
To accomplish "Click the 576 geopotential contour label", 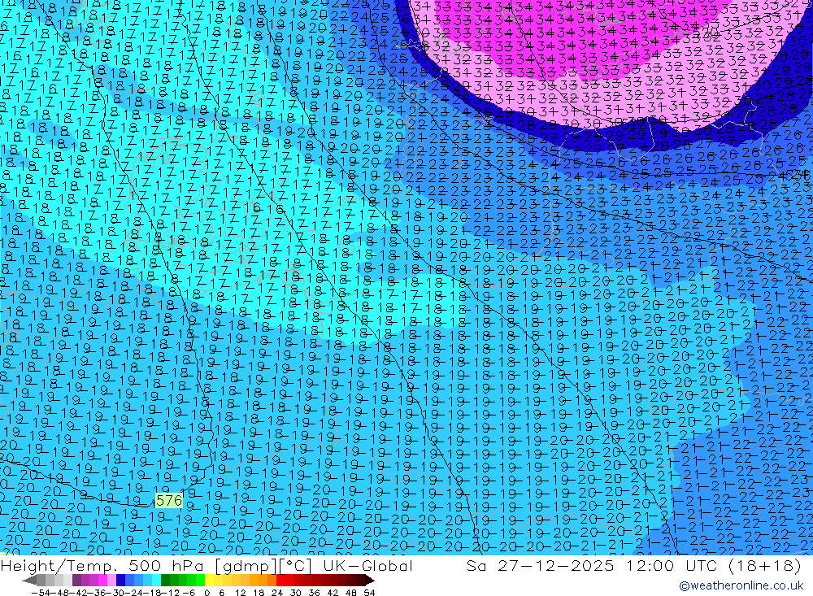I will pyautogui.click(x=169, y=501).
